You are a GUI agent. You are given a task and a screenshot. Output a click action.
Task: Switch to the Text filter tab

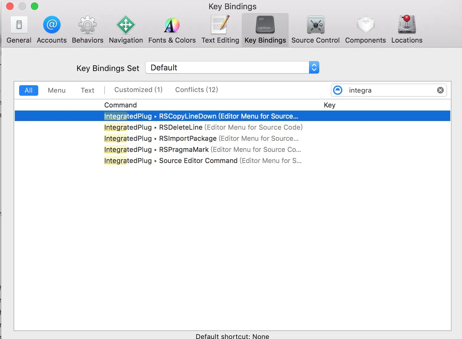point(88,90)
